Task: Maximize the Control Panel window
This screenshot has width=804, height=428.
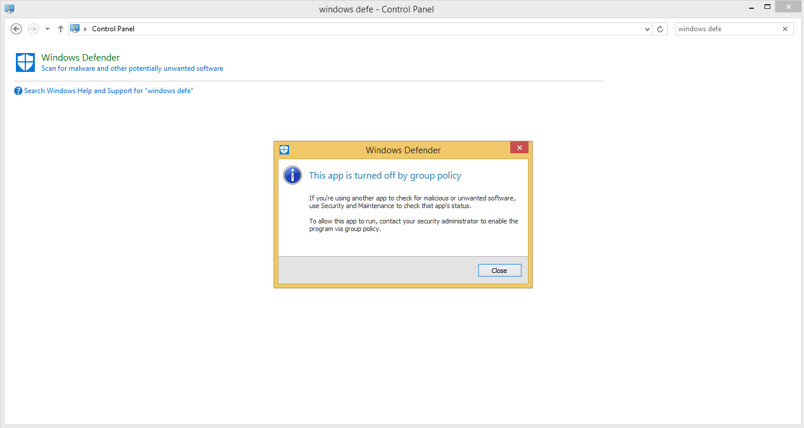Action: click(x=767, y=6)
